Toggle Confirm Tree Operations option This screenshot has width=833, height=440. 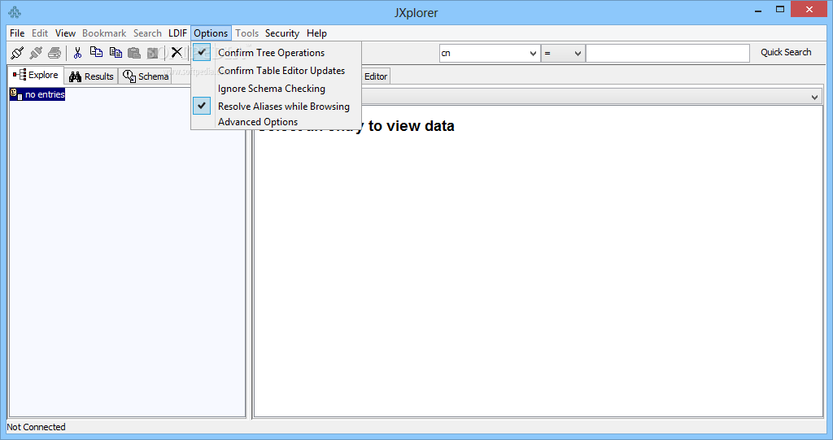(x=277, y=53)
